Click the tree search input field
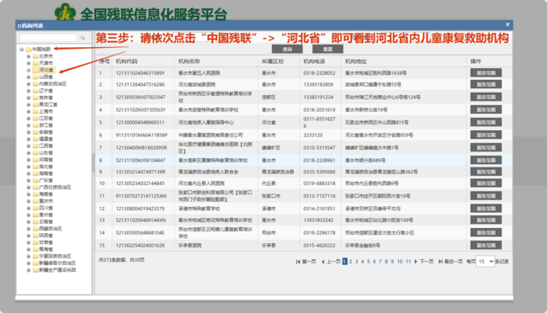Screen dimensions: 547x313 (x=48, y=37)
